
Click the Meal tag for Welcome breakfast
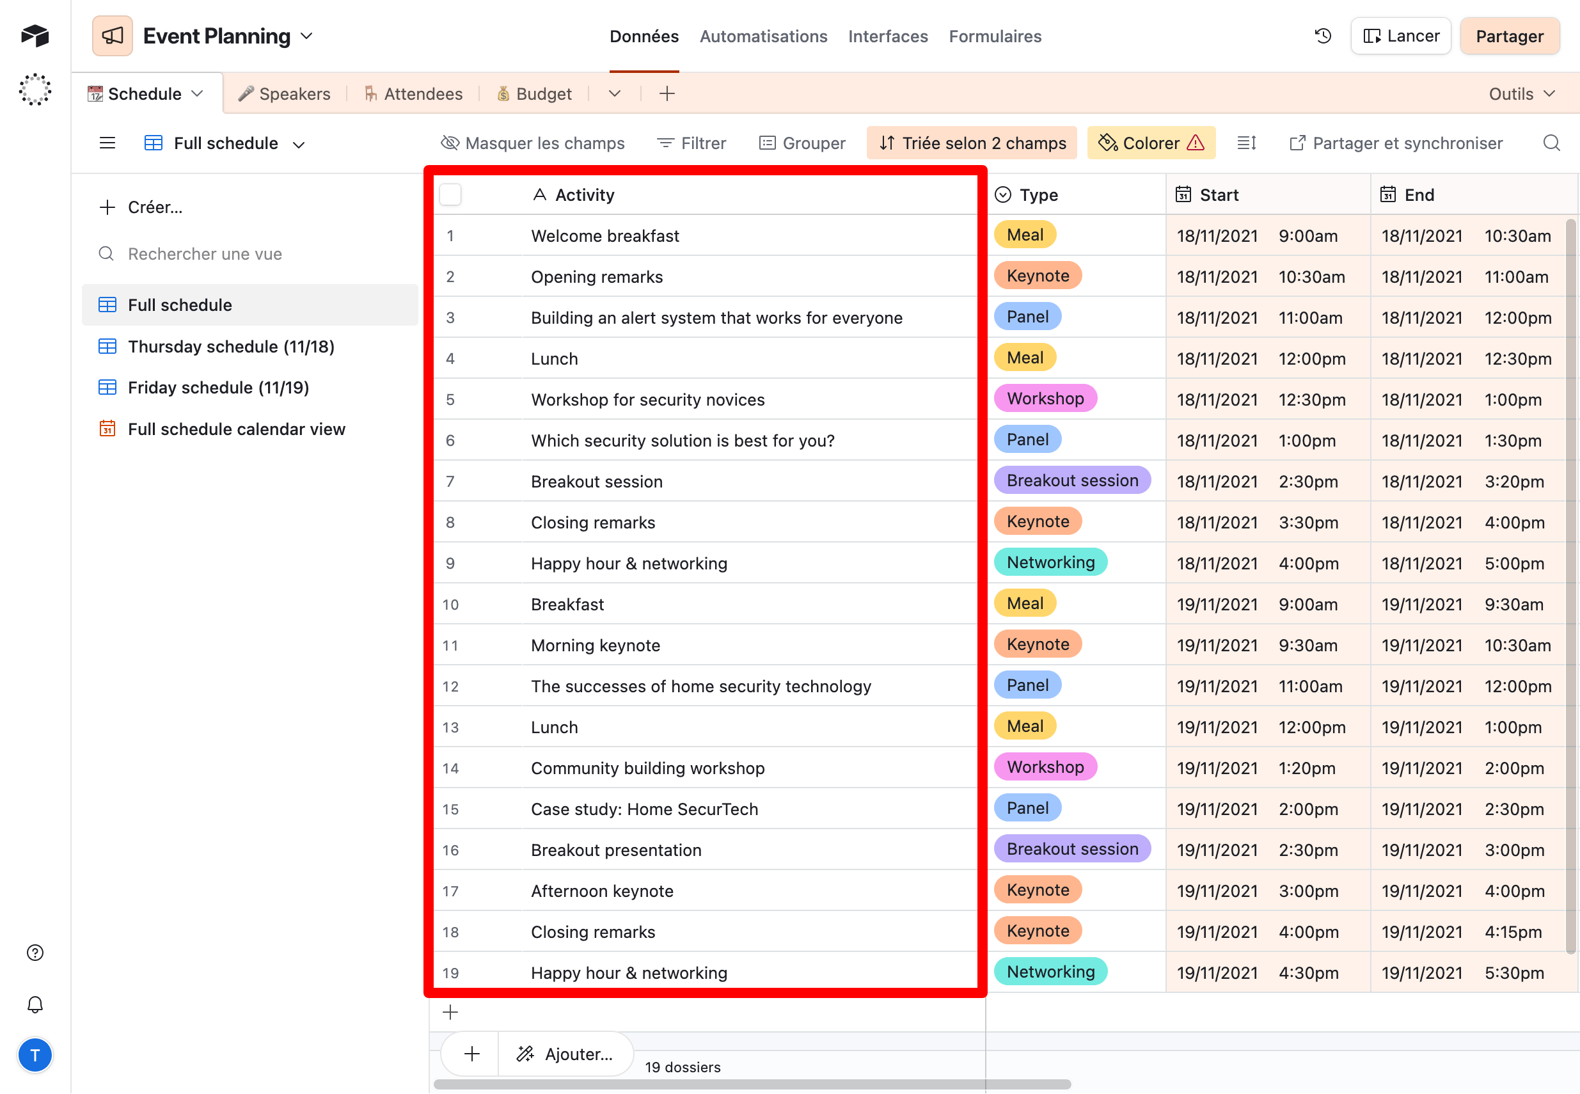(1025, 235)
